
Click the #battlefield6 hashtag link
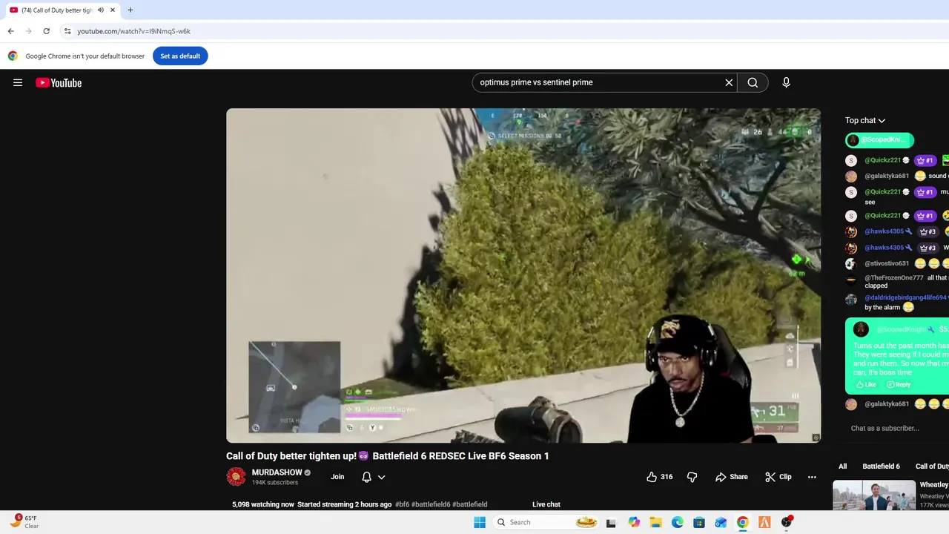(431, 504)
